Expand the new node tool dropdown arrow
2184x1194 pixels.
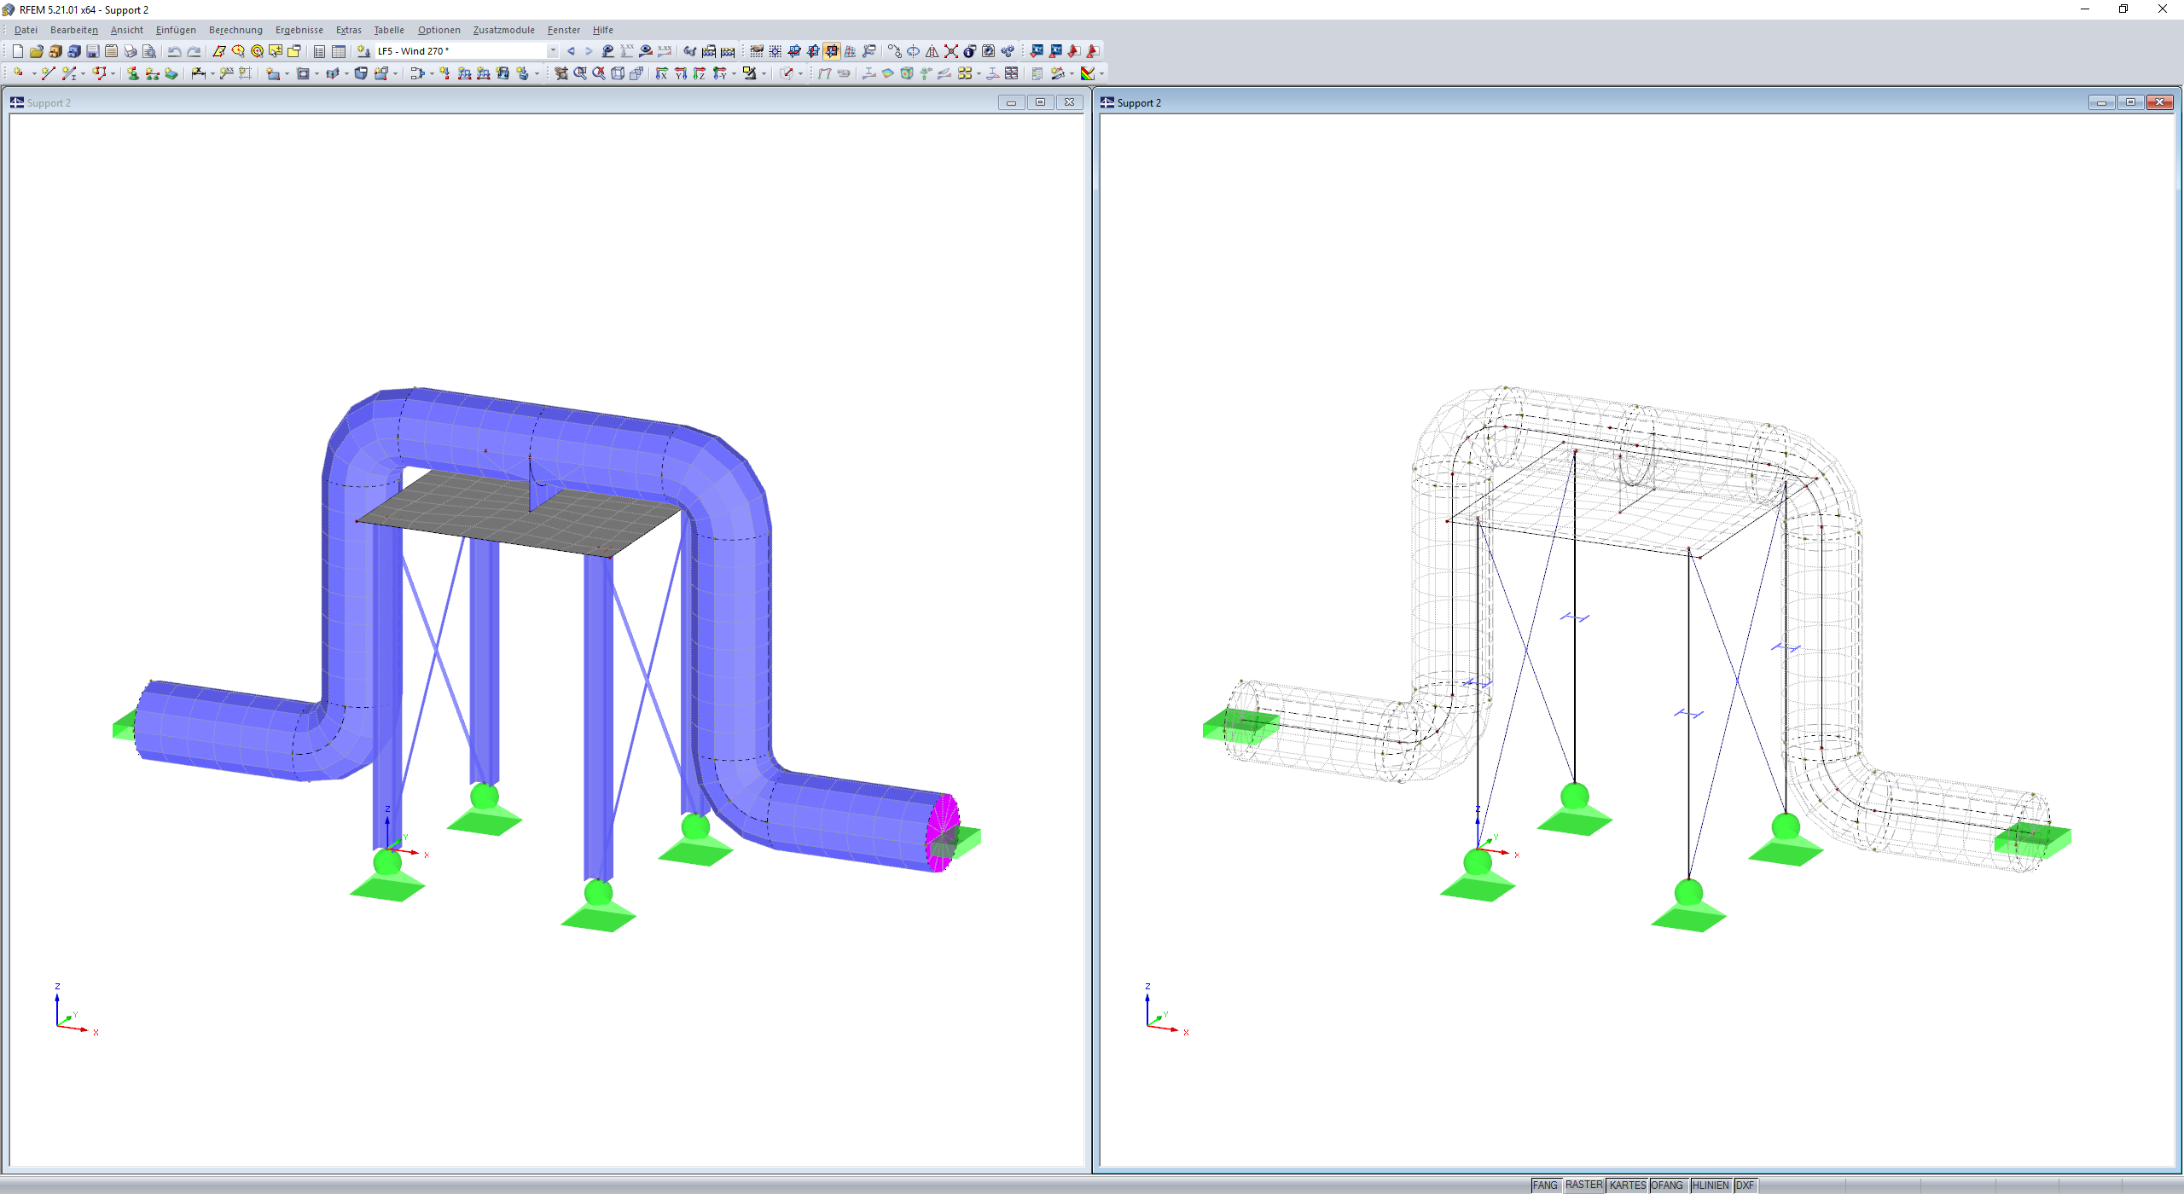(33, 73)
